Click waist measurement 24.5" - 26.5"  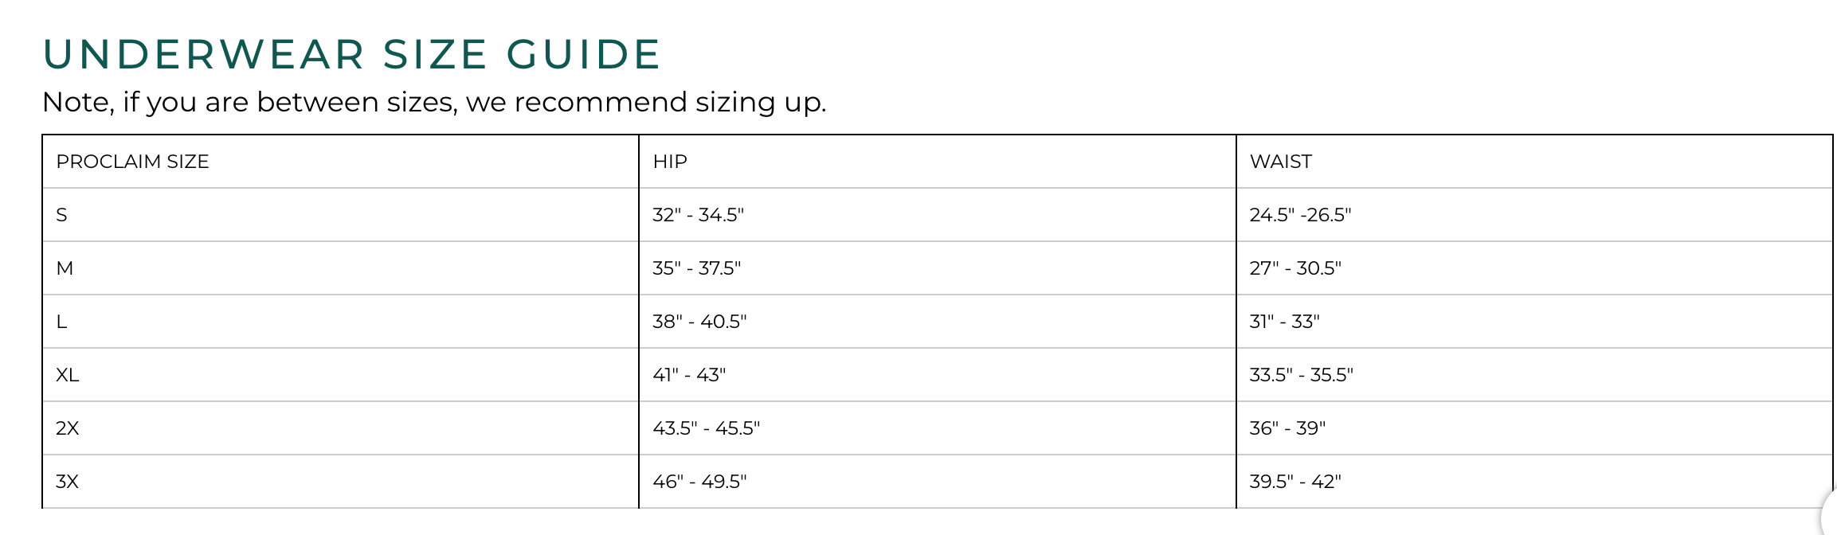(1300, 215)
